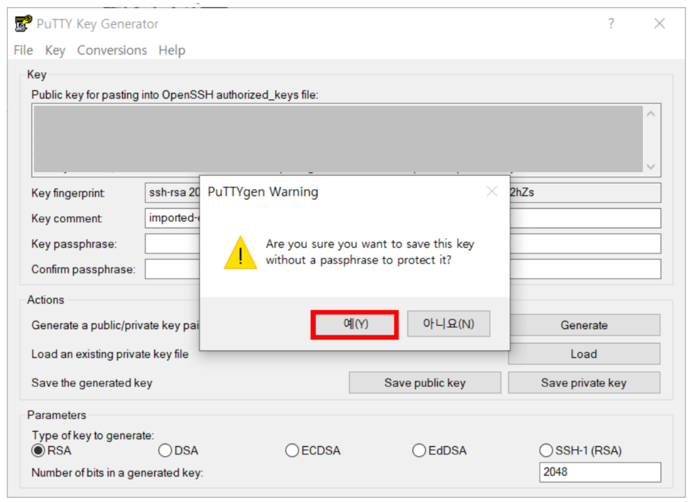Click the Key fingerprint field
The image size is (690, 502).
coord(403,193)
